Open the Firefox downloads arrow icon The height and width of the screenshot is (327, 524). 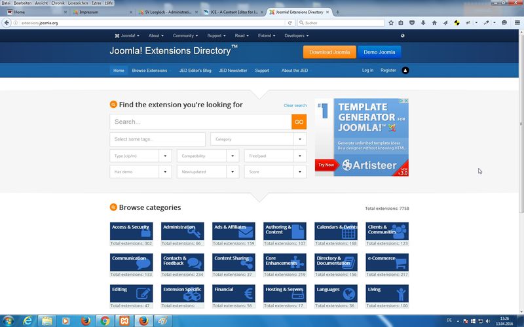pyautogui.click(x=423, y=23)
